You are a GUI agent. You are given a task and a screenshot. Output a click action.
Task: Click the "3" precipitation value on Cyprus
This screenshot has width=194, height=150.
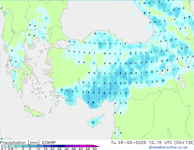coord(93,122)
